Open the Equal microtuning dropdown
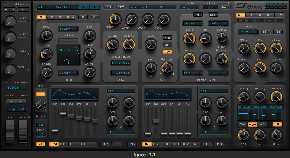290x158 pixels. (x=16, y=88)
